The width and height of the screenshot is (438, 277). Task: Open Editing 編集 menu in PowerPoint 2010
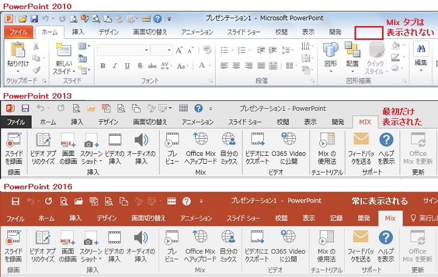(x=421, y=57)
